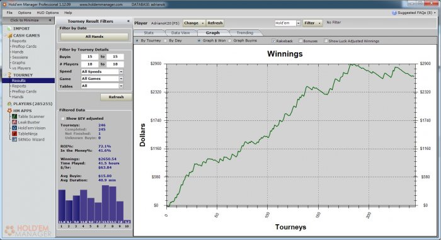The image size is (441, 240).
Task: Open the File menu
Action: 9,13
